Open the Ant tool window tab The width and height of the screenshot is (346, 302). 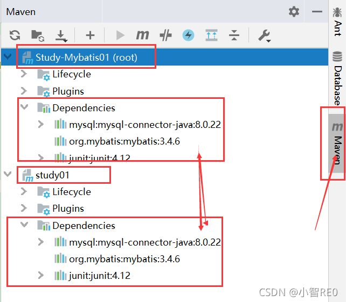337,21
